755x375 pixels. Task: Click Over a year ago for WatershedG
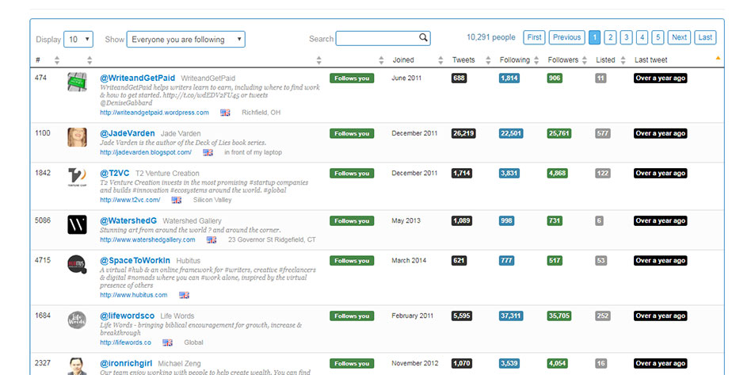tap(660, 220)
